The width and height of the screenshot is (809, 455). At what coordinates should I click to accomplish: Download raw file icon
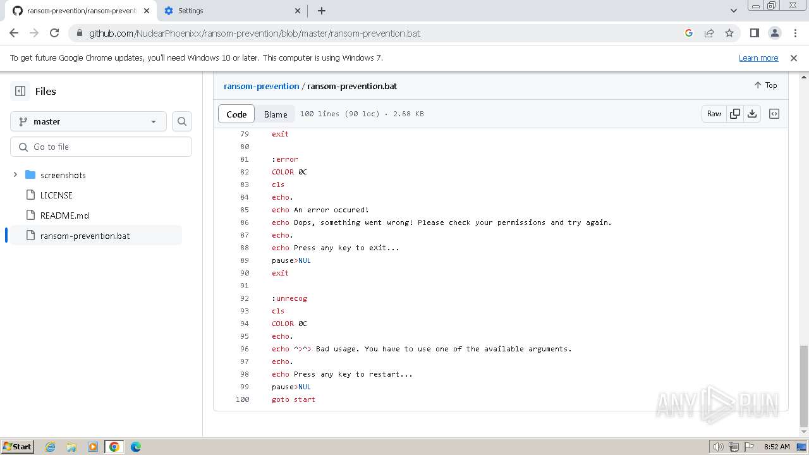(x=752, y=114)
